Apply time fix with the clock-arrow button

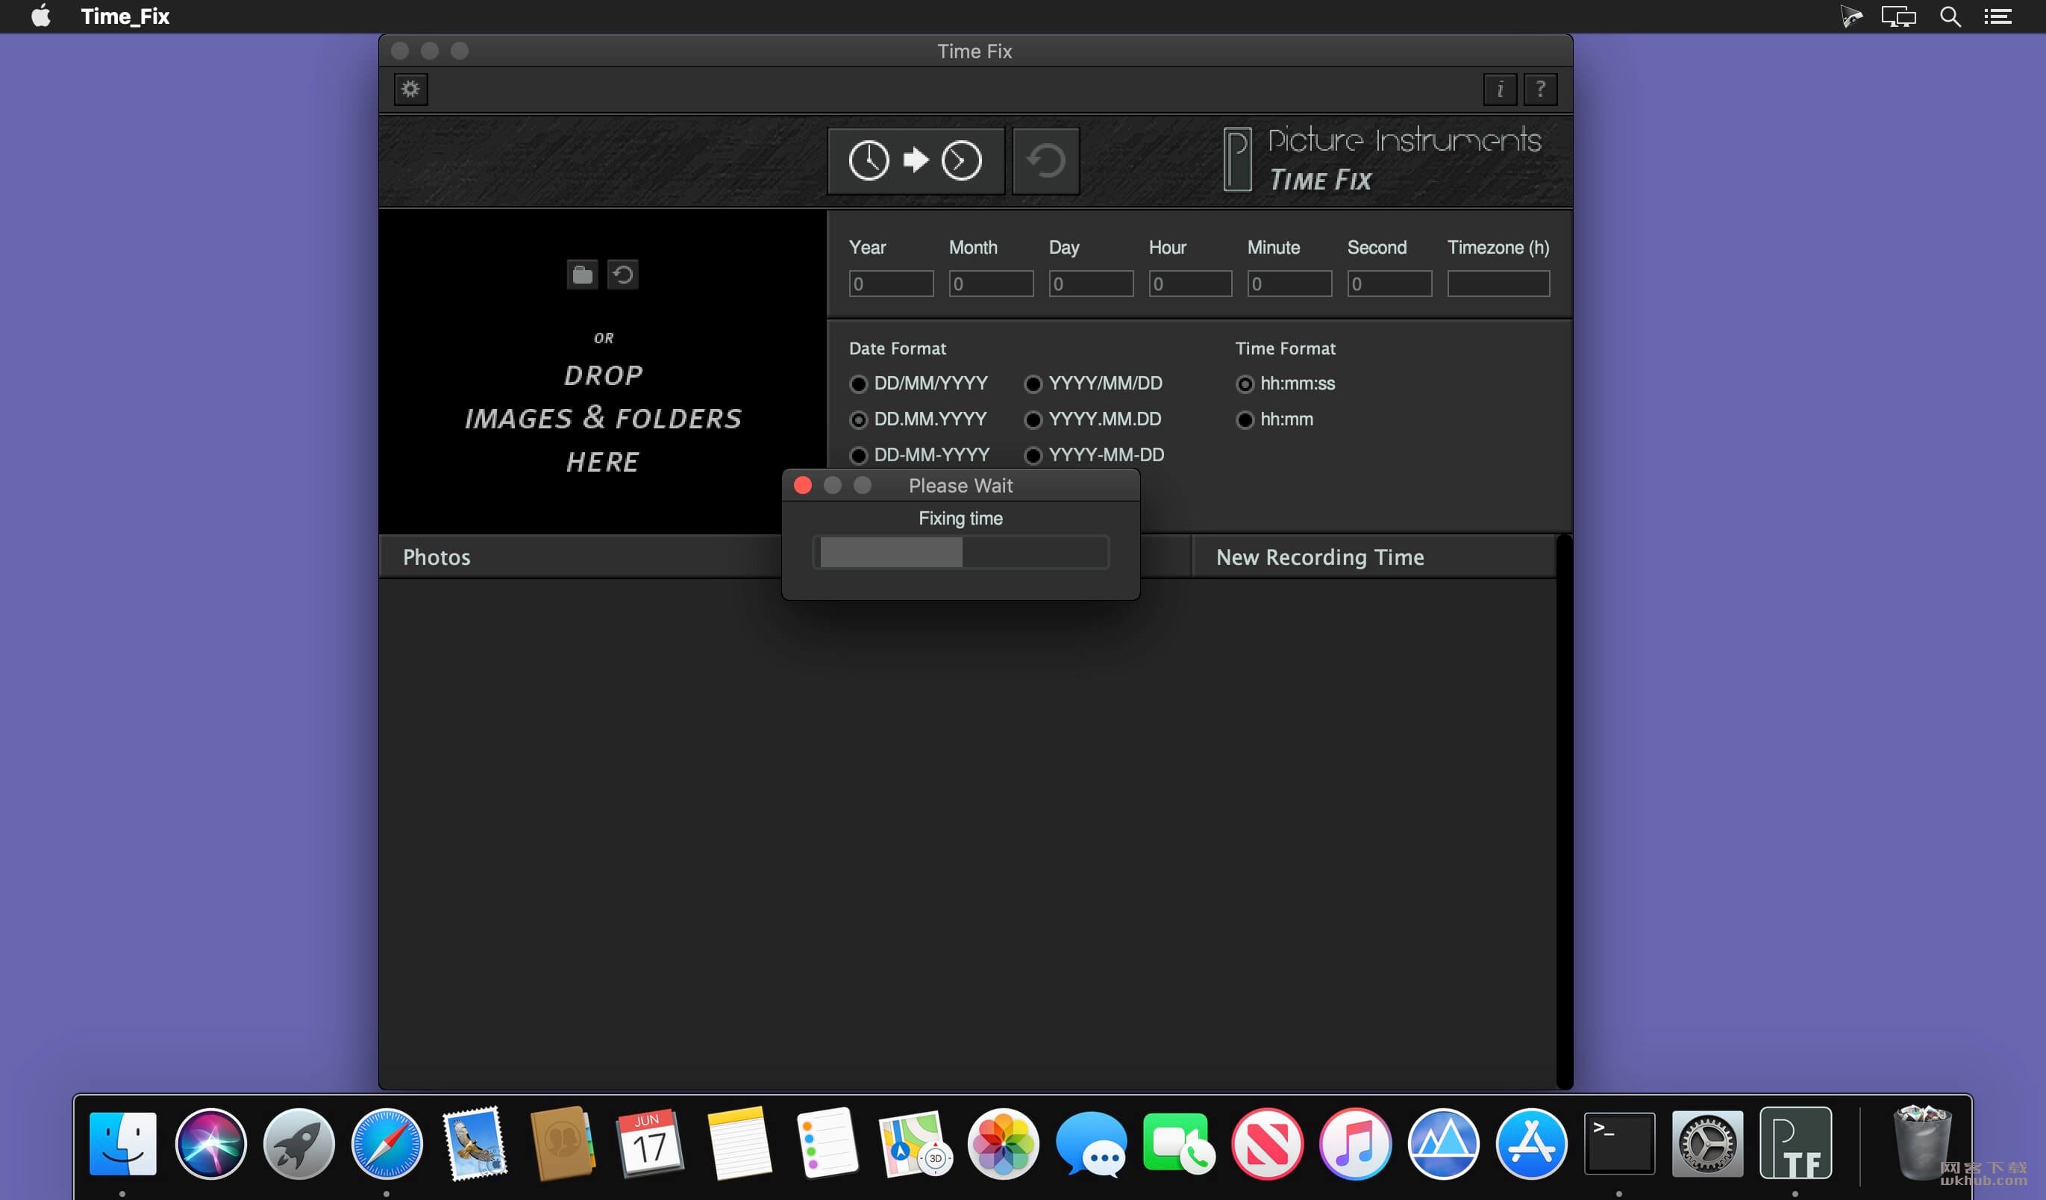916,160
